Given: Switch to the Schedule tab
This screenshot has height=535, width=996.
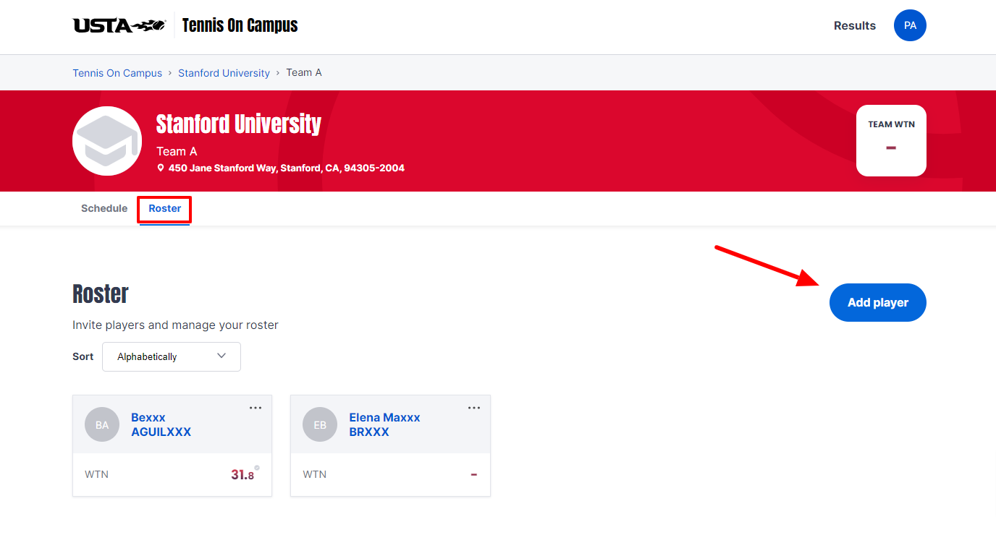Looking at the screenshot, I should pyautogui.click(x=104, y=208).
